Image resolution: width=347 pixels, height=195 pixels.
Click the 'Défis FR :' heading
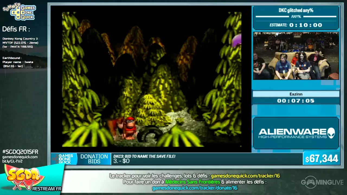pyautogui.click(x=16, y=29)
